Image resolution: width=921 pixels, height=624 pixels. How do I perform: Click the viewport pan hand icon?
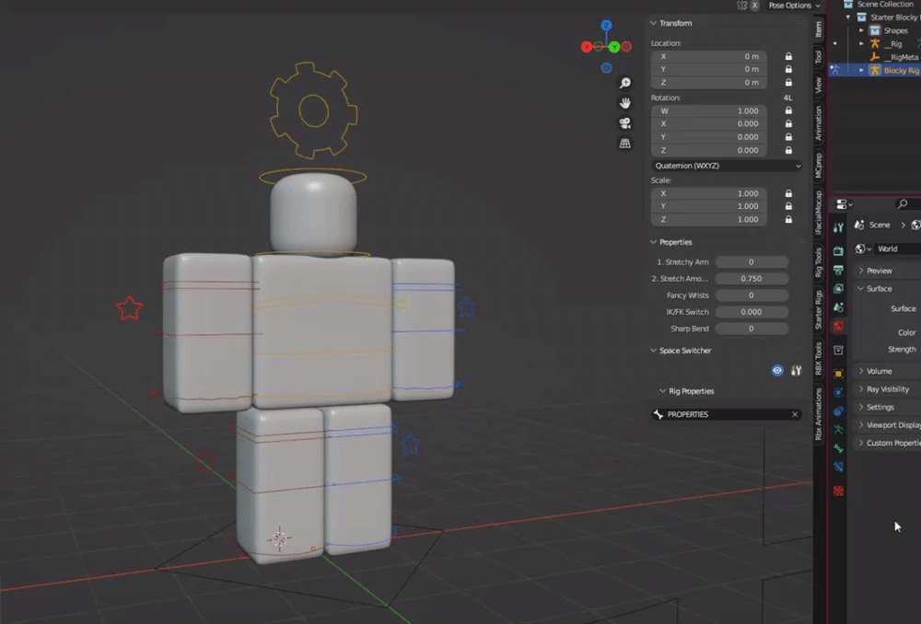coord(625,103)
